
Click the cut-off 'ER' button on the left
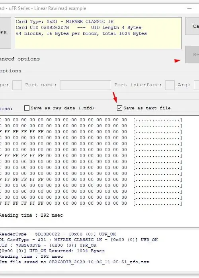(x=5, y=33)
